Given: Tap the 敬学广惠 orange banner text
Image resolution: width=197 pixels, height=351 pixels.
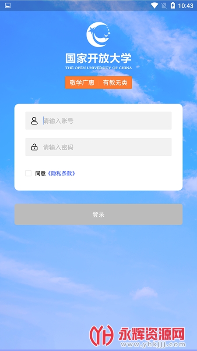Looking at the screenshot, I should pos(82,82).
